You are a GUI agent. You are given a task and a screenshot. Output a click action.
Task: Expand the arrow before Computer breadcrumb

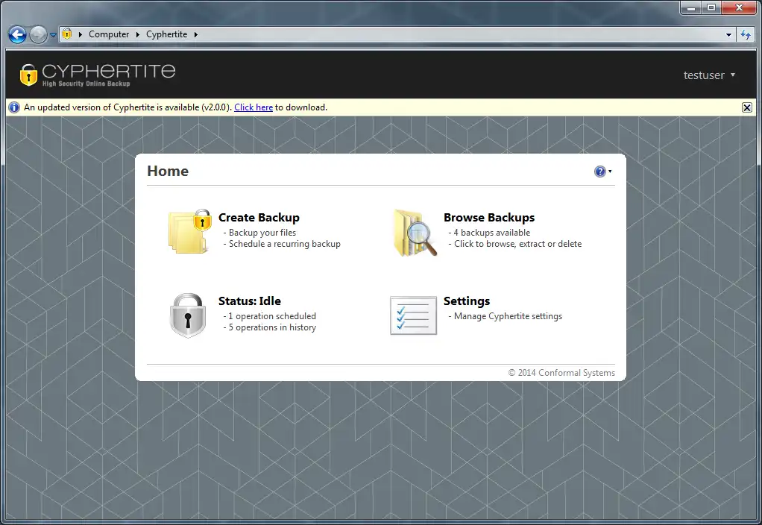81,34
